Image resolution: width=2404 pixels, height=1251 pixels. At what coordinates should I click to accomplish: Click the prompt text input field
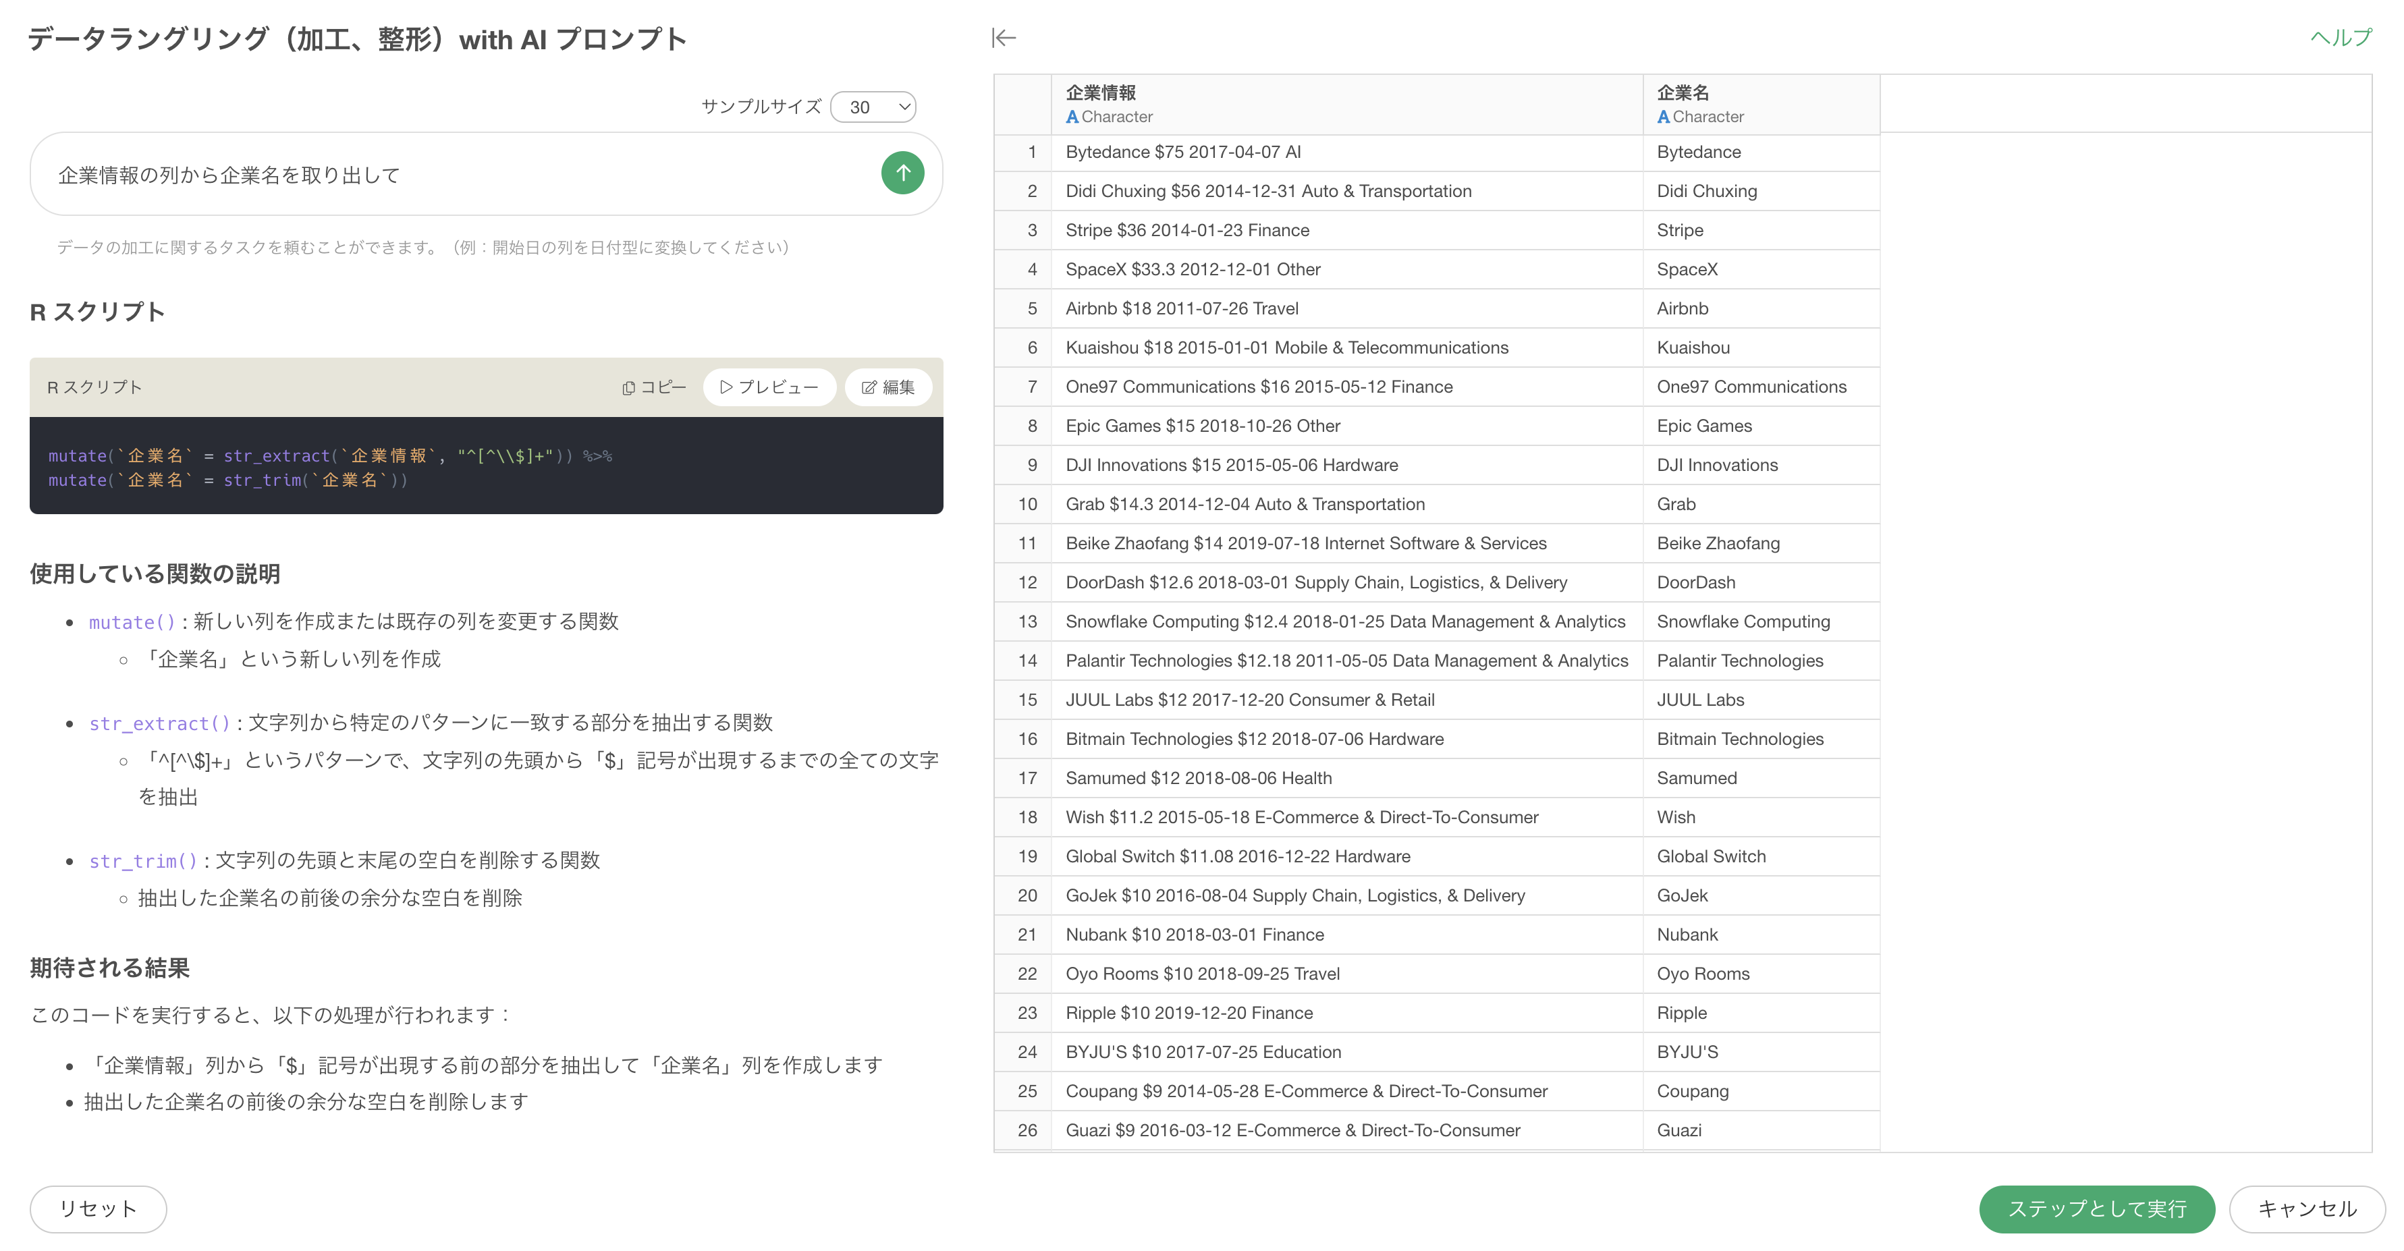pos(458,175)
